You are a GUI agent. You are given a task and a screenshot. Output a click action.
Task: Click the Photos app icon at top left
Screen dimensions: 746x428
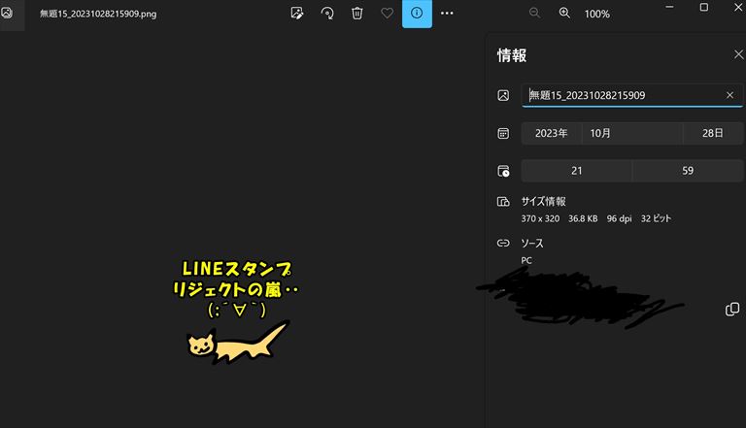(7, 13)
